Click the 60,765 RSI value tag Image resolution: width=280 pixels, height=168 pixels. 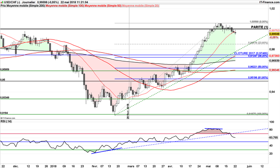[273, 138]
